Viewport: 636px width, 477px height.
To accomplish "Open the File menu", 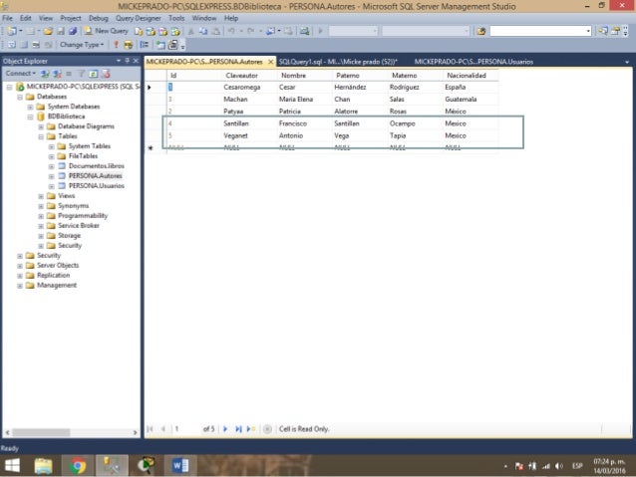I will 7,18.
